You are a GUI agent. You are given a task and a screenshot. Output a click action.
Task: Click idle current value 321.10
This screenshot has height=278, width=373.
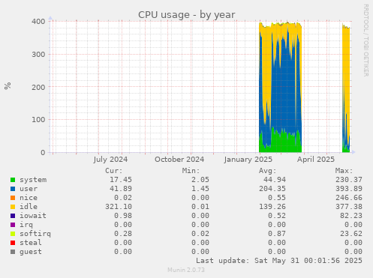(119, 207)
